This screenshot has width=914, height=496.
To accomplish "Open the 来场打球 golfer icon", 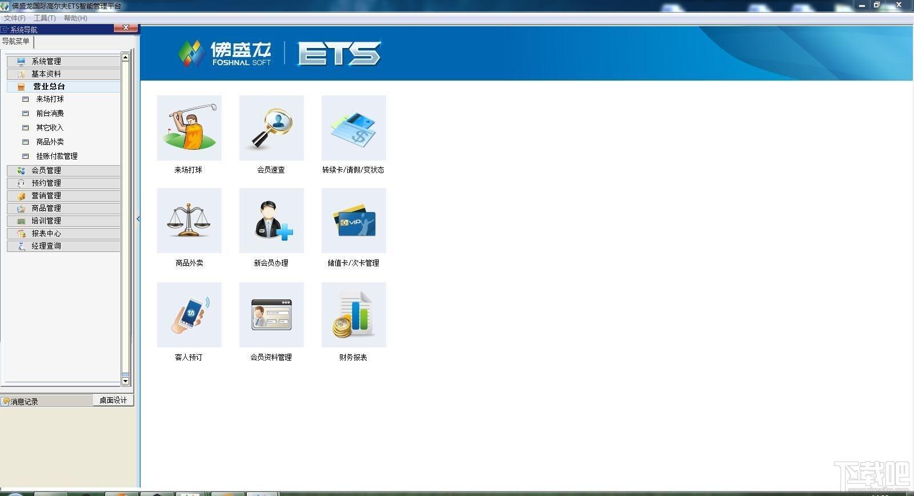I will tap(189, 128).
